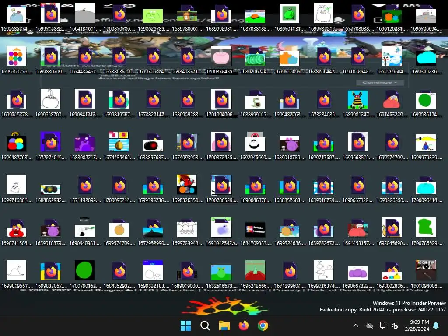Launch Firefox from the taskbar
This screenshot has width=448, height=336.
click(243, 325)
